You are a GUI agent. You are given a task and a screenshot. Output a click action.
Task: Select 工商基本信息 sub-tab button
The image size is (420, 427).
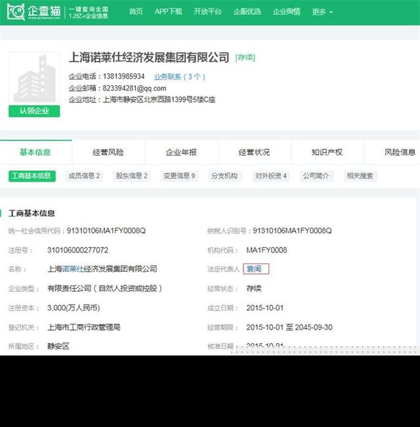32,176
